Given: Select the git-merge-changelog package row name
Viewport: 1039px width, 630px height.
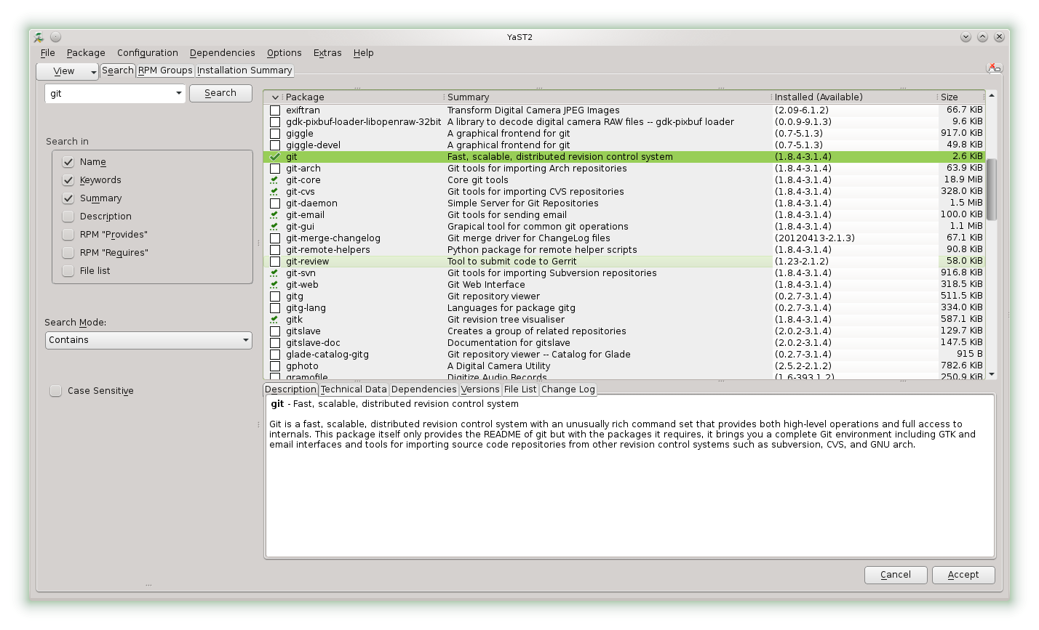Looking at the screenshot, I should click(x=333, y=238).
